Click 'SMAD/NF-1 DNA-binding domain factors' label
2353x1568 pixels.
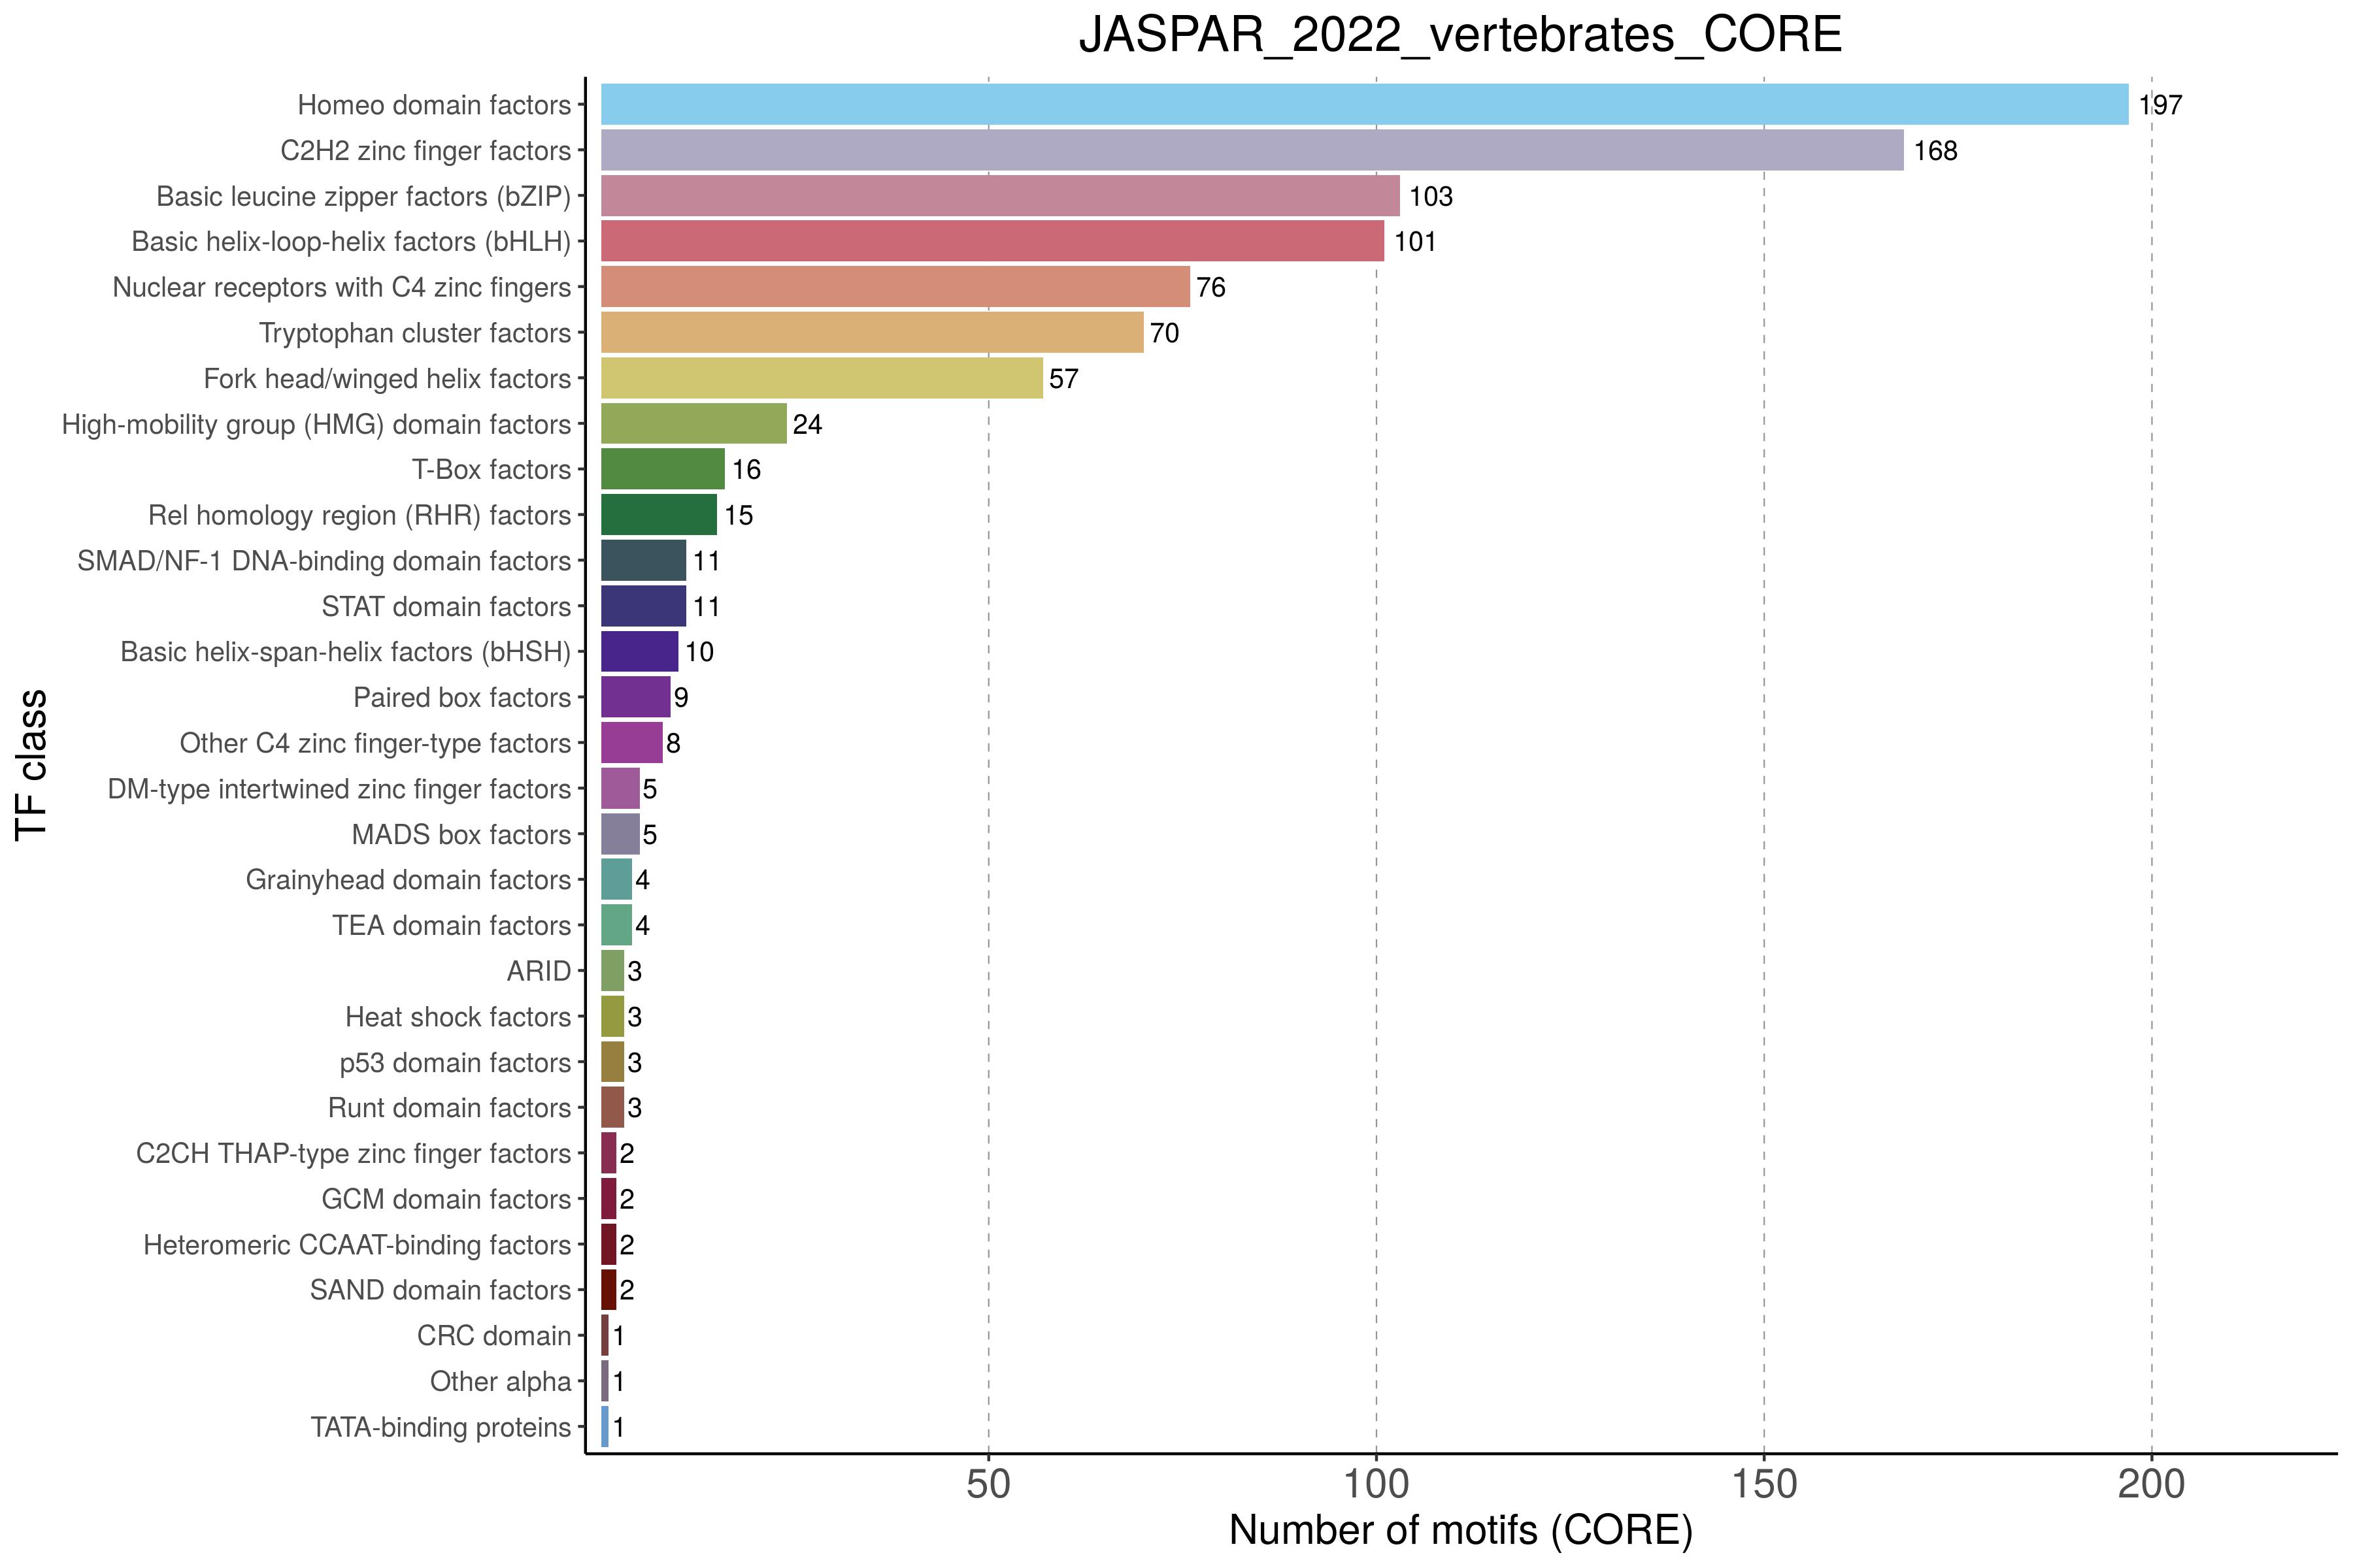pyautogui.click(x=324, y=561)
